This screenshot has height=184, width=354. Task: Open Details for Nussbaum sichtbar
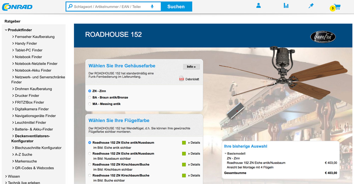coord(194,154)
